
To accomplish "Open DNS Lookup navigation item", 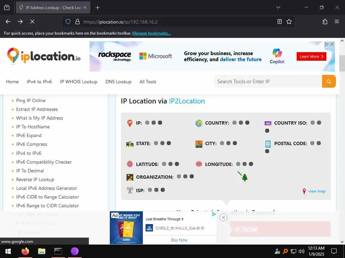I will click(x=118, y=82).
